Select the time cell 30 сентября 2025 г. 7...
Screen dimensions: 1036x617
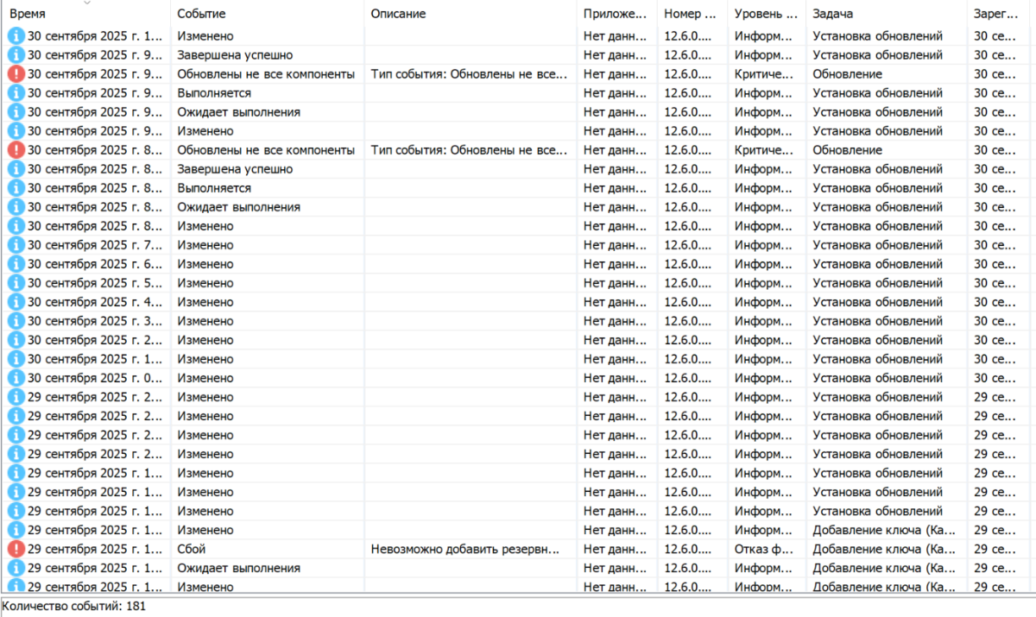[95, 245]
